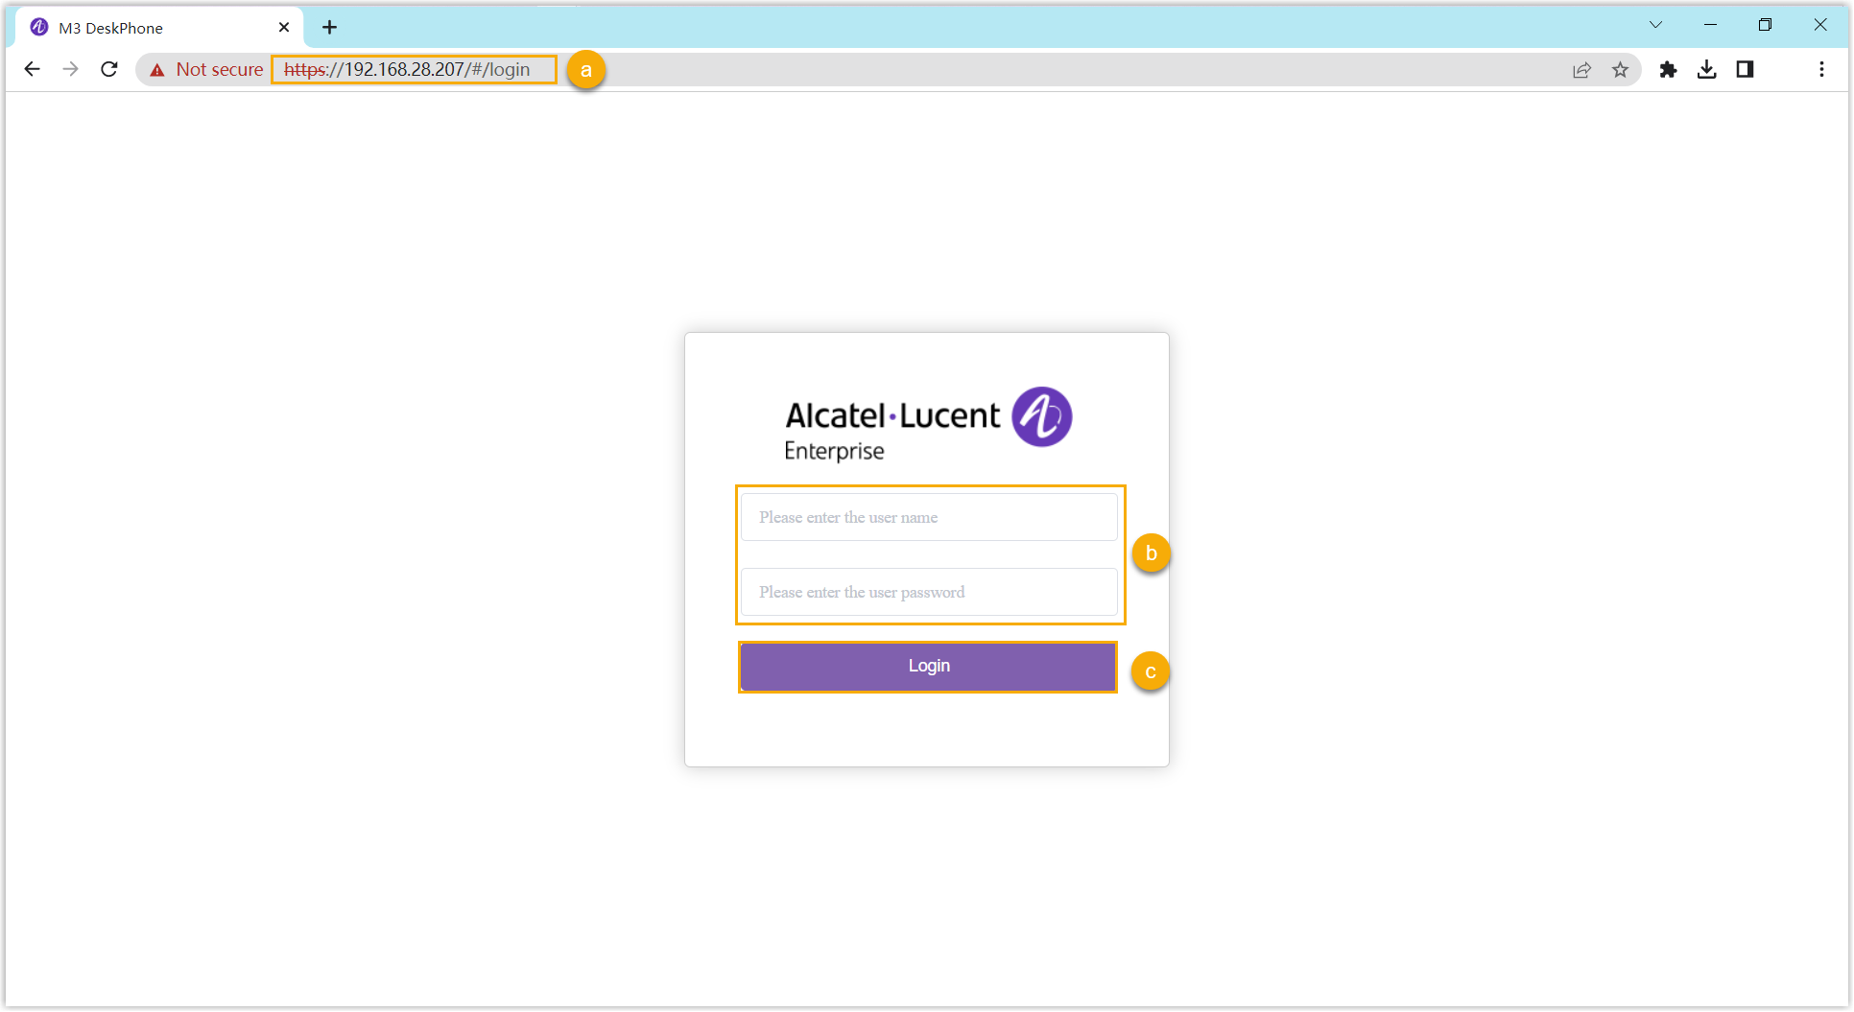Image resolution: width=1854 pixels, height=1012 pixels.
Task: Click the Alcatel-Lucent Enterprise logo
Action: pyautogui.click(x=927, y=424)
